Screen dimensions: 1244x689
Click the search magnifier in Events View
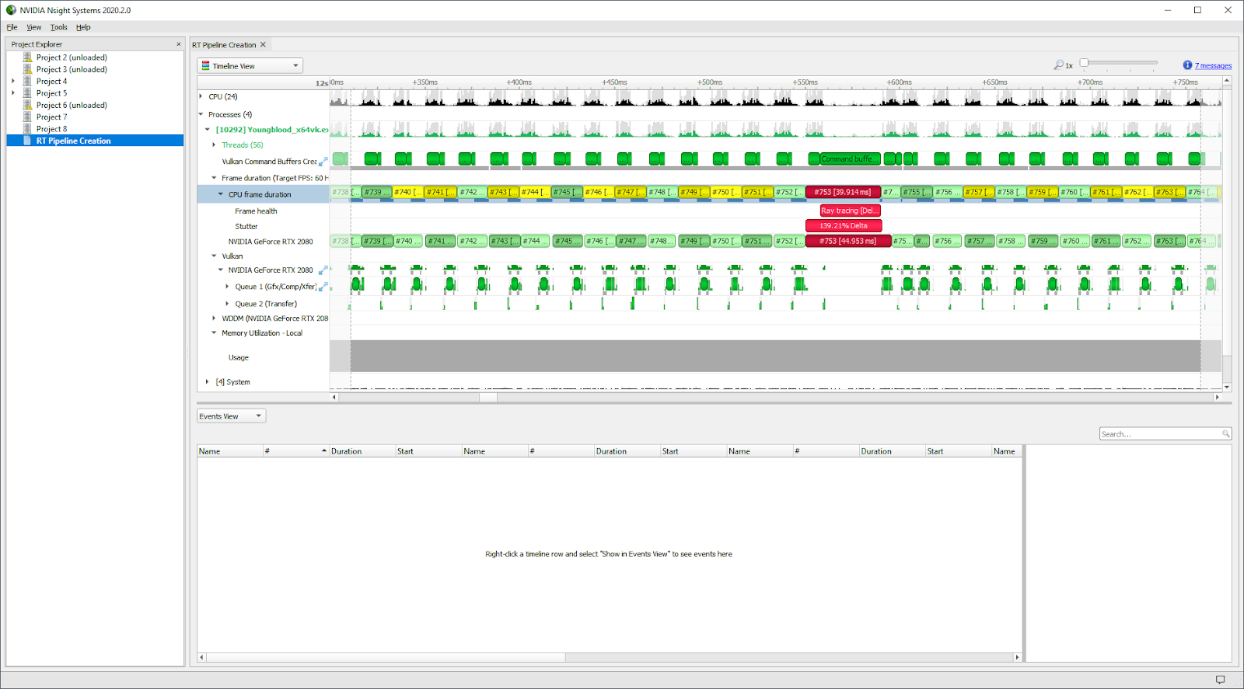(x=1226, y=433)
